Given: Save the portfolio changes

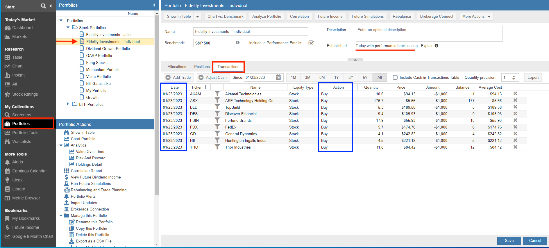Looking at the screenshot, I should pos(509,240).
